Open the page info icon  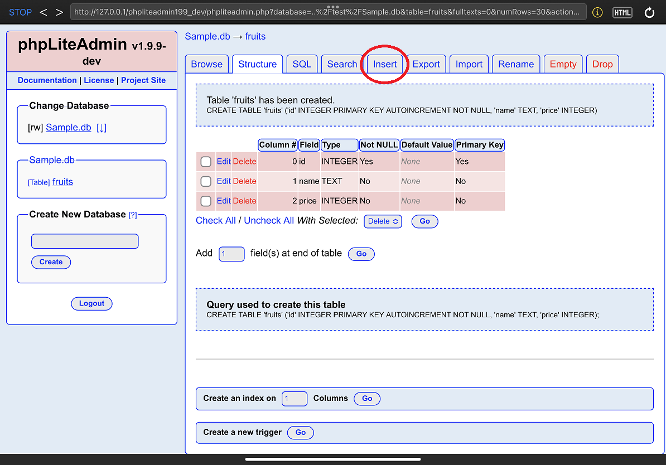(597, 12)
